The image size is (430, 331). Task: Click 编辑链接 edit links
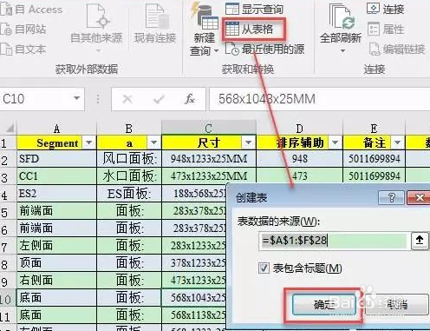pos(397,49)
